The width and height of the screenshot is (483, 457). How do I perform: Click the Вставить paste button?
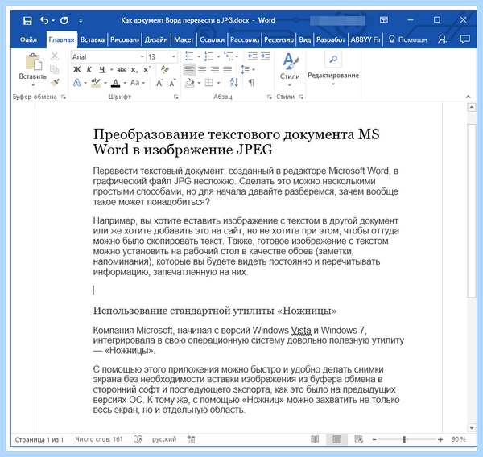(x=33, y=70)
